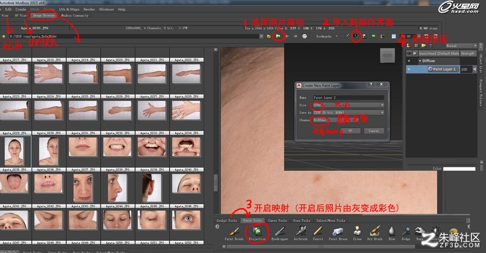
Task: Click the FRONT view cube
Action: coord(387,56)
